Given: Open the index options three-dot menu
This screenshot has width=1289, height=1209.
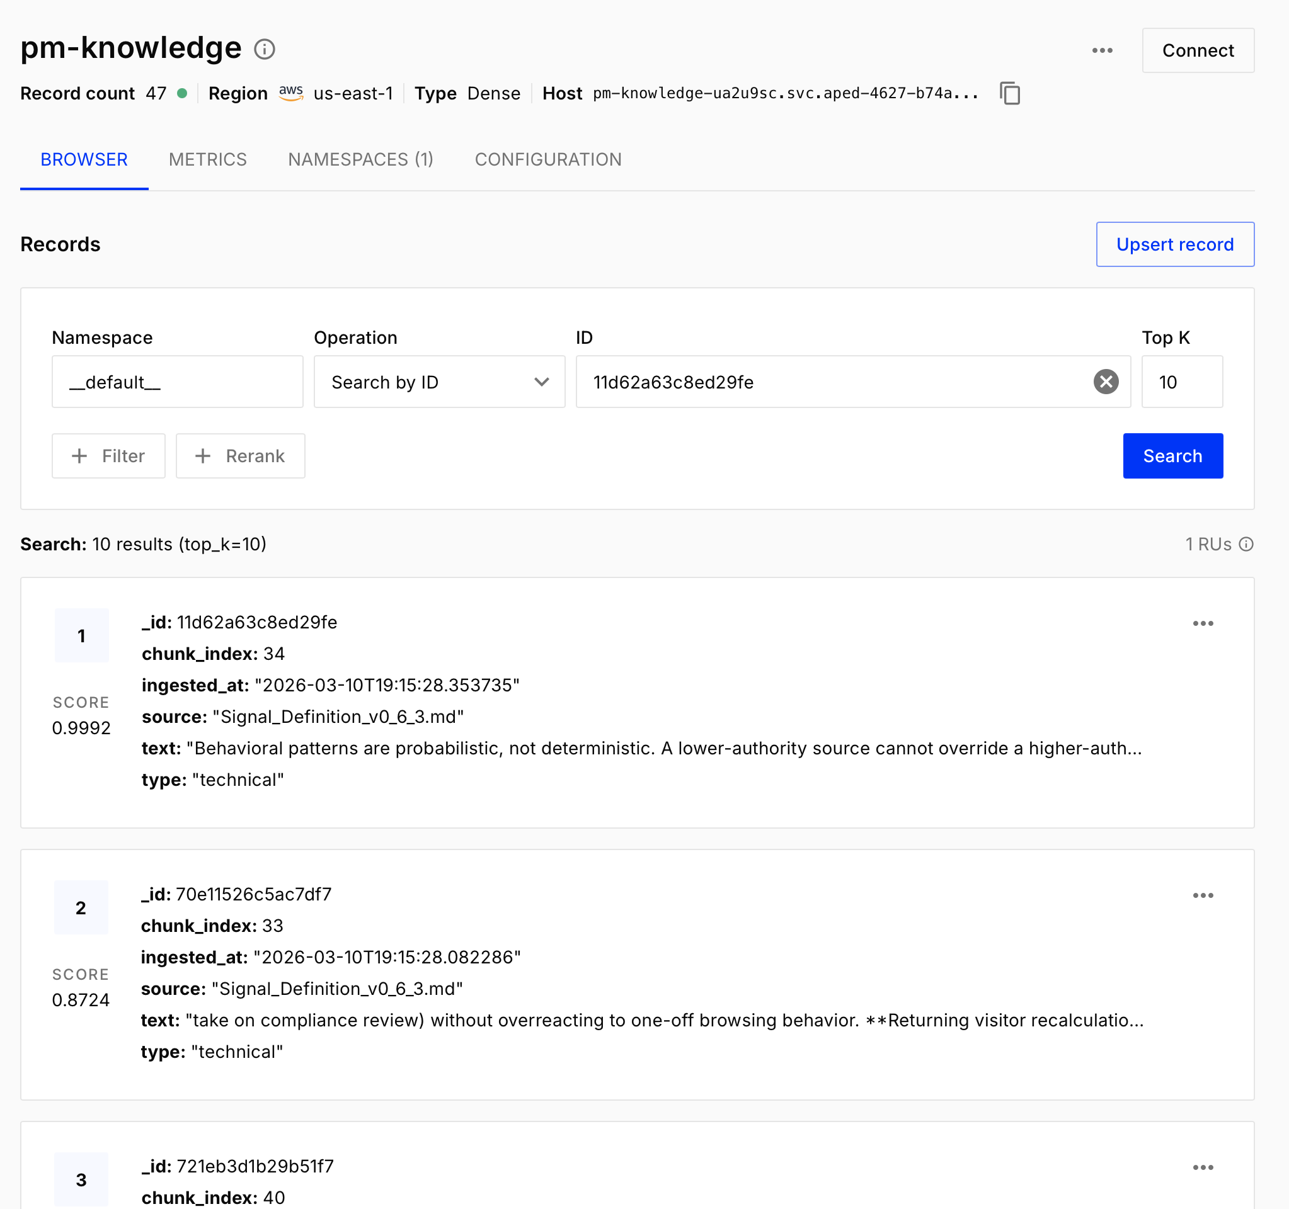Looking at the screenshot, I should 1102,50.
